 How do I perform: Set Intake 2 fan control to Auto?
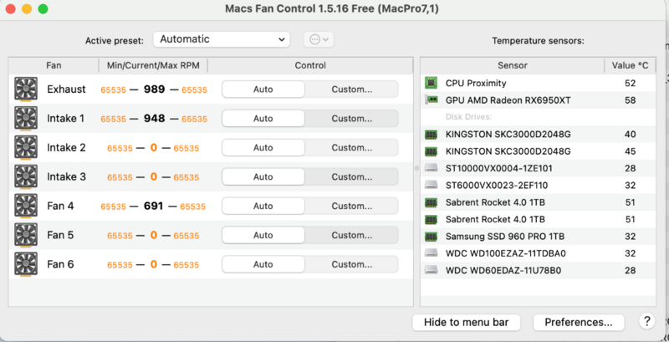pyautogui.click(x=263, y=147)
